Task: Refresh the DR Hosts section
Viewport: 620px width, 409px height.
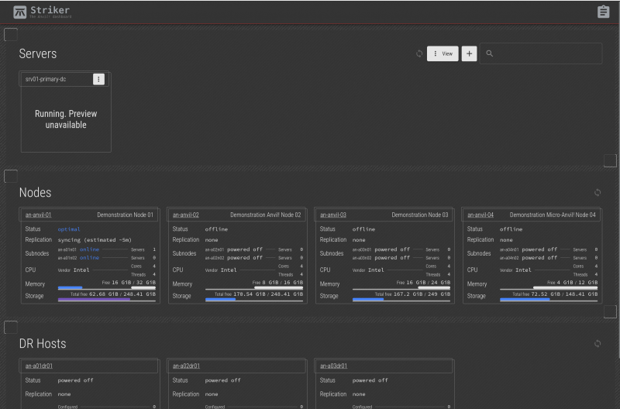Action: point(597,343)
